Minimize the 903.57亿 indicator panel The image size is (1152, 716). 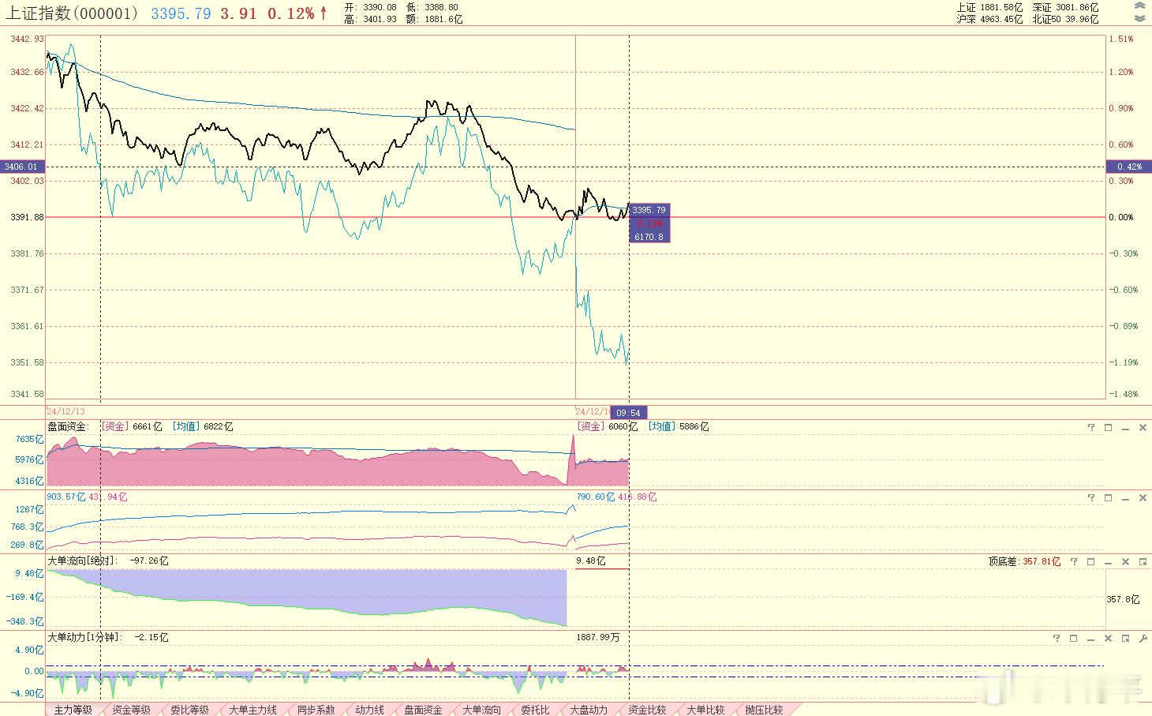coord(1125,497)
